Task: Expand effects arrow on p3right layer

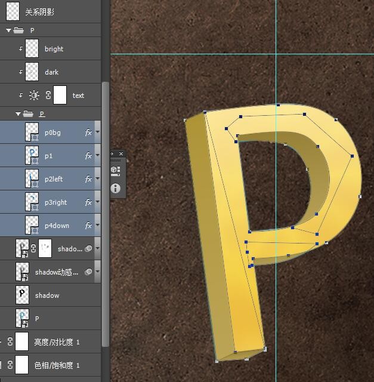Action: coord(97,202)
